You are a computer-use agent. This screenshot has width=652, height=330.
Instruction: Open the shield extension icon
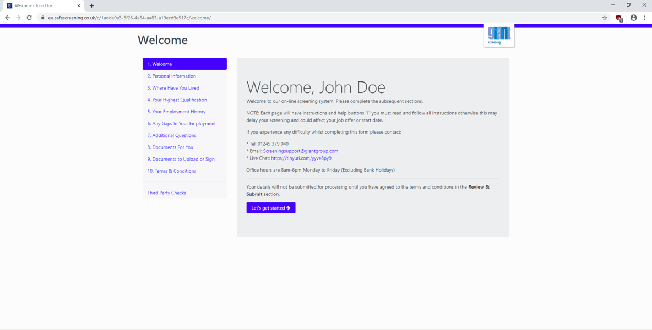[619, 18]
